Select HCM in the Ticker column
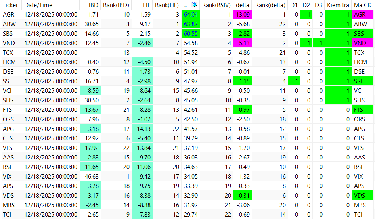The height and width of the screenshot is (219, 375). pos(10,62)
